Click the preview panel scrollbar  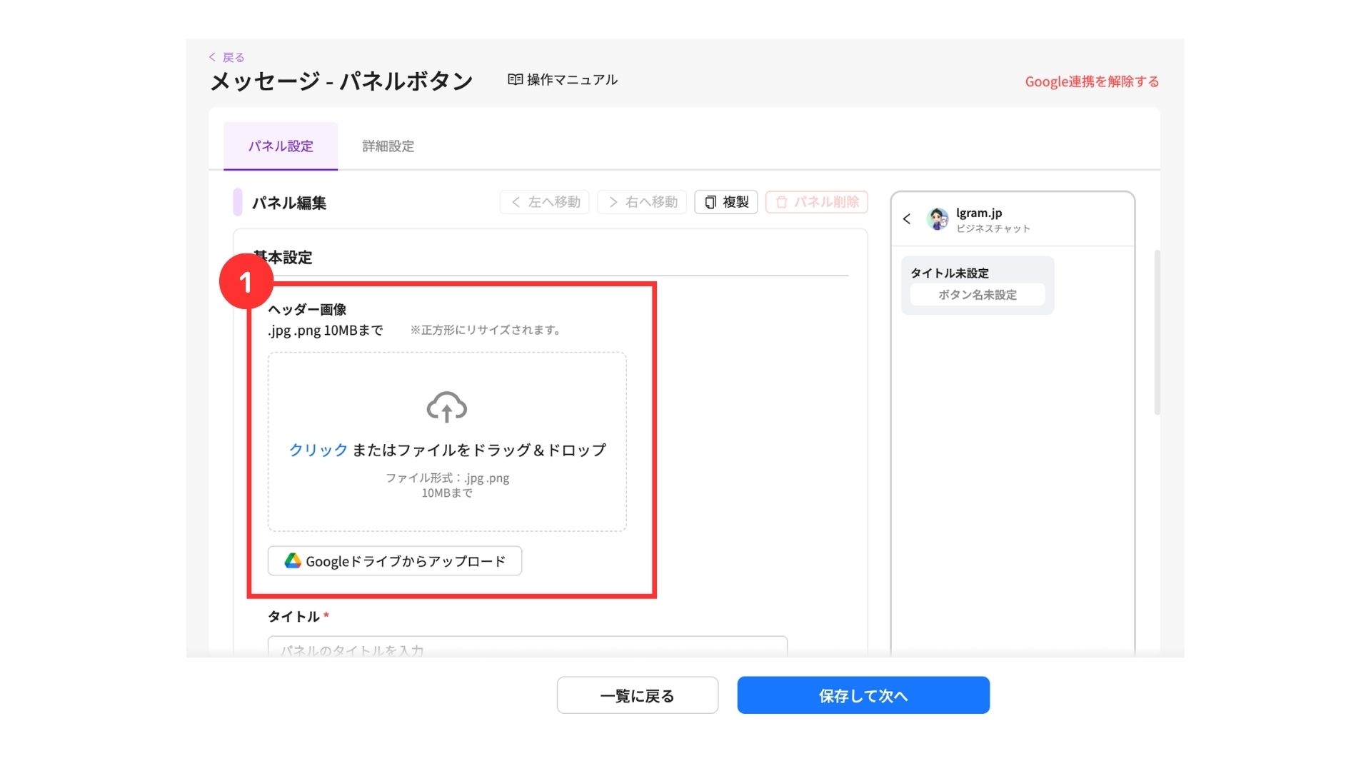pyautogui.click(x=1157, y=332)
